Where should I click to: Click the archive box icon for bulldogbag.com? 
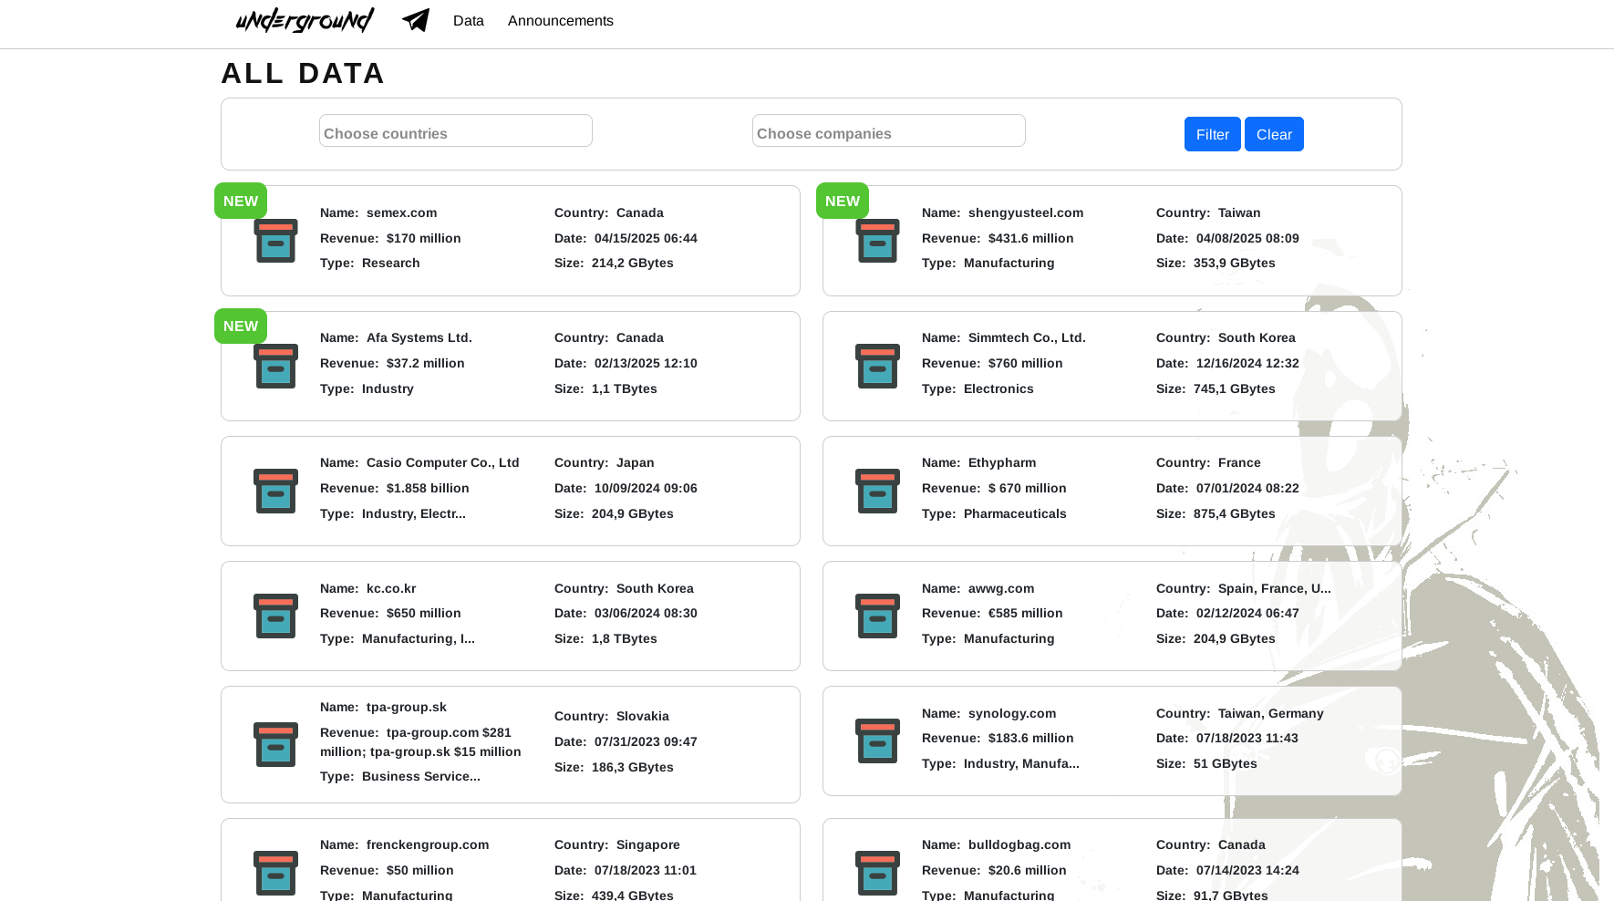click(877, 873)
